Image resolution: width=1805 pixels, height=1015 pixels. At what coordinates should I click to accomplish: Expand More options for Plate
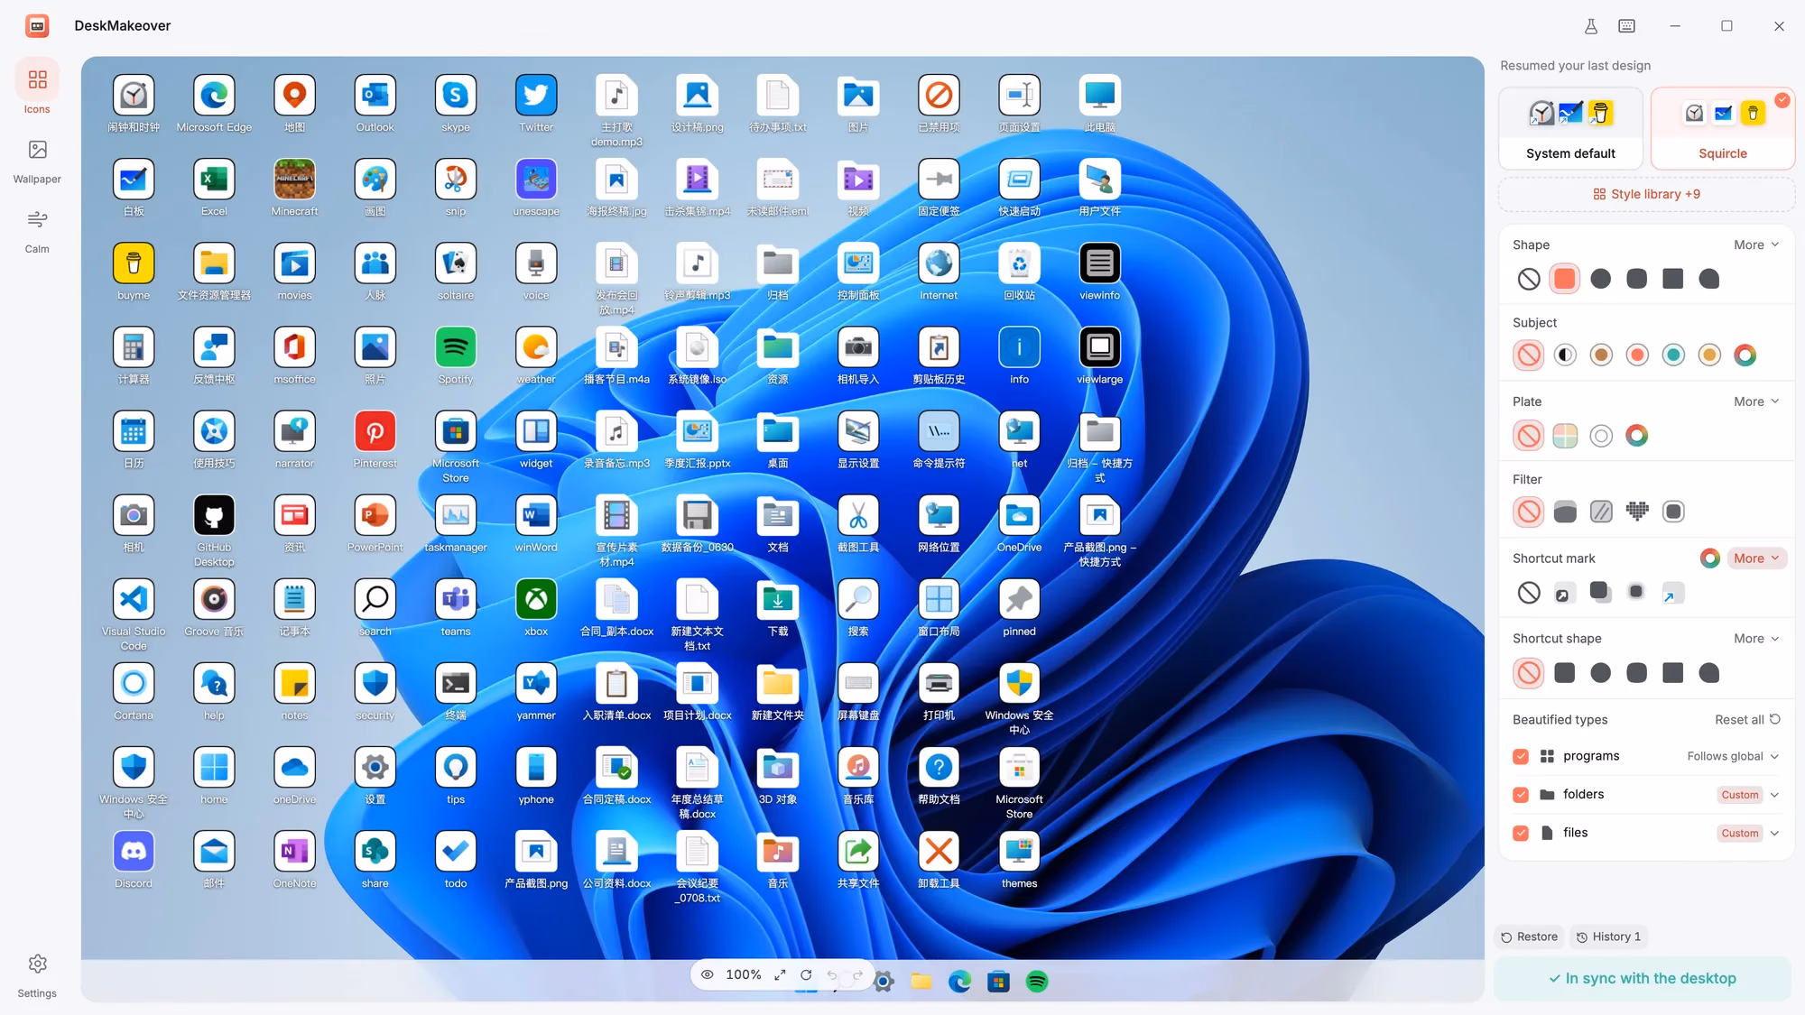1756,401
